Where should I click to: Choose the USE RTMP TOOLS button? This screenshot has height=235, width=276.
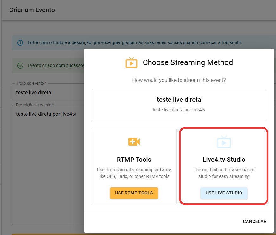click(x=134, y=193)
